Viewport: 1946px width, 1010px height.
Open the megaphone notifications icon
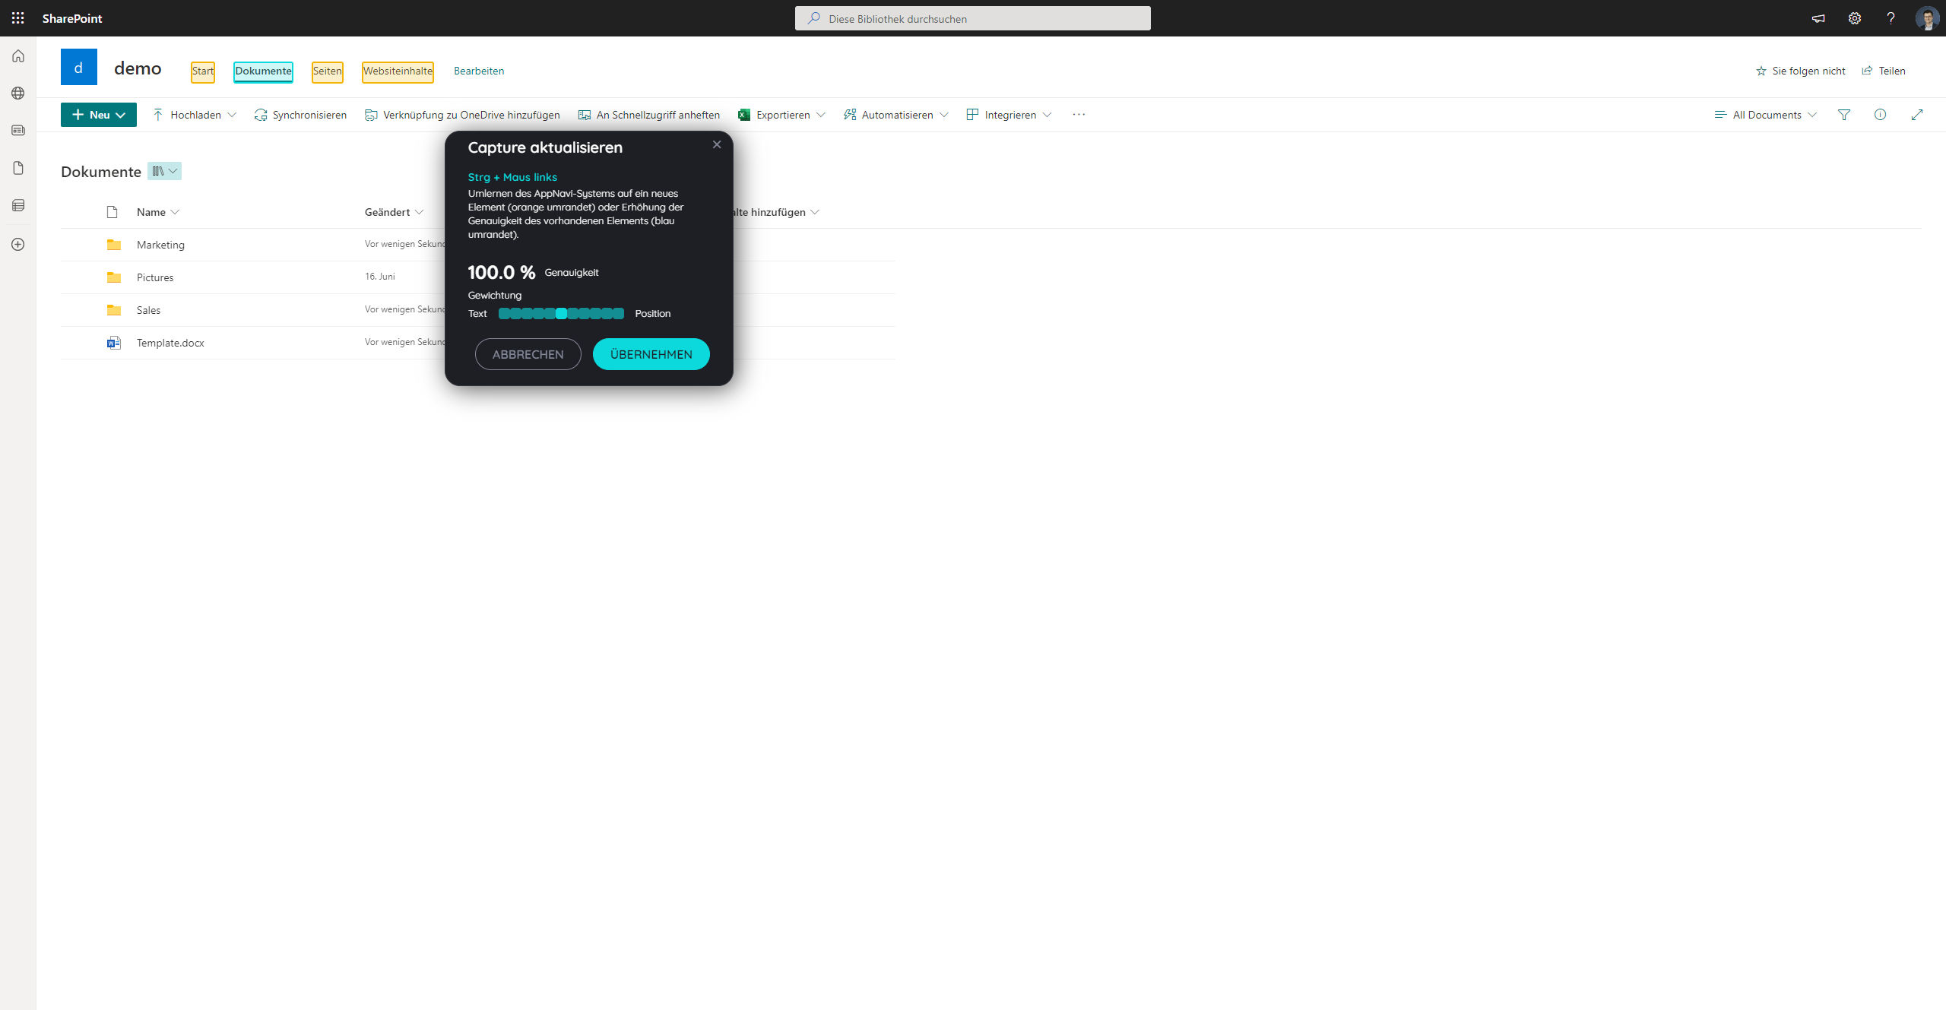(x=1818, y=18)
